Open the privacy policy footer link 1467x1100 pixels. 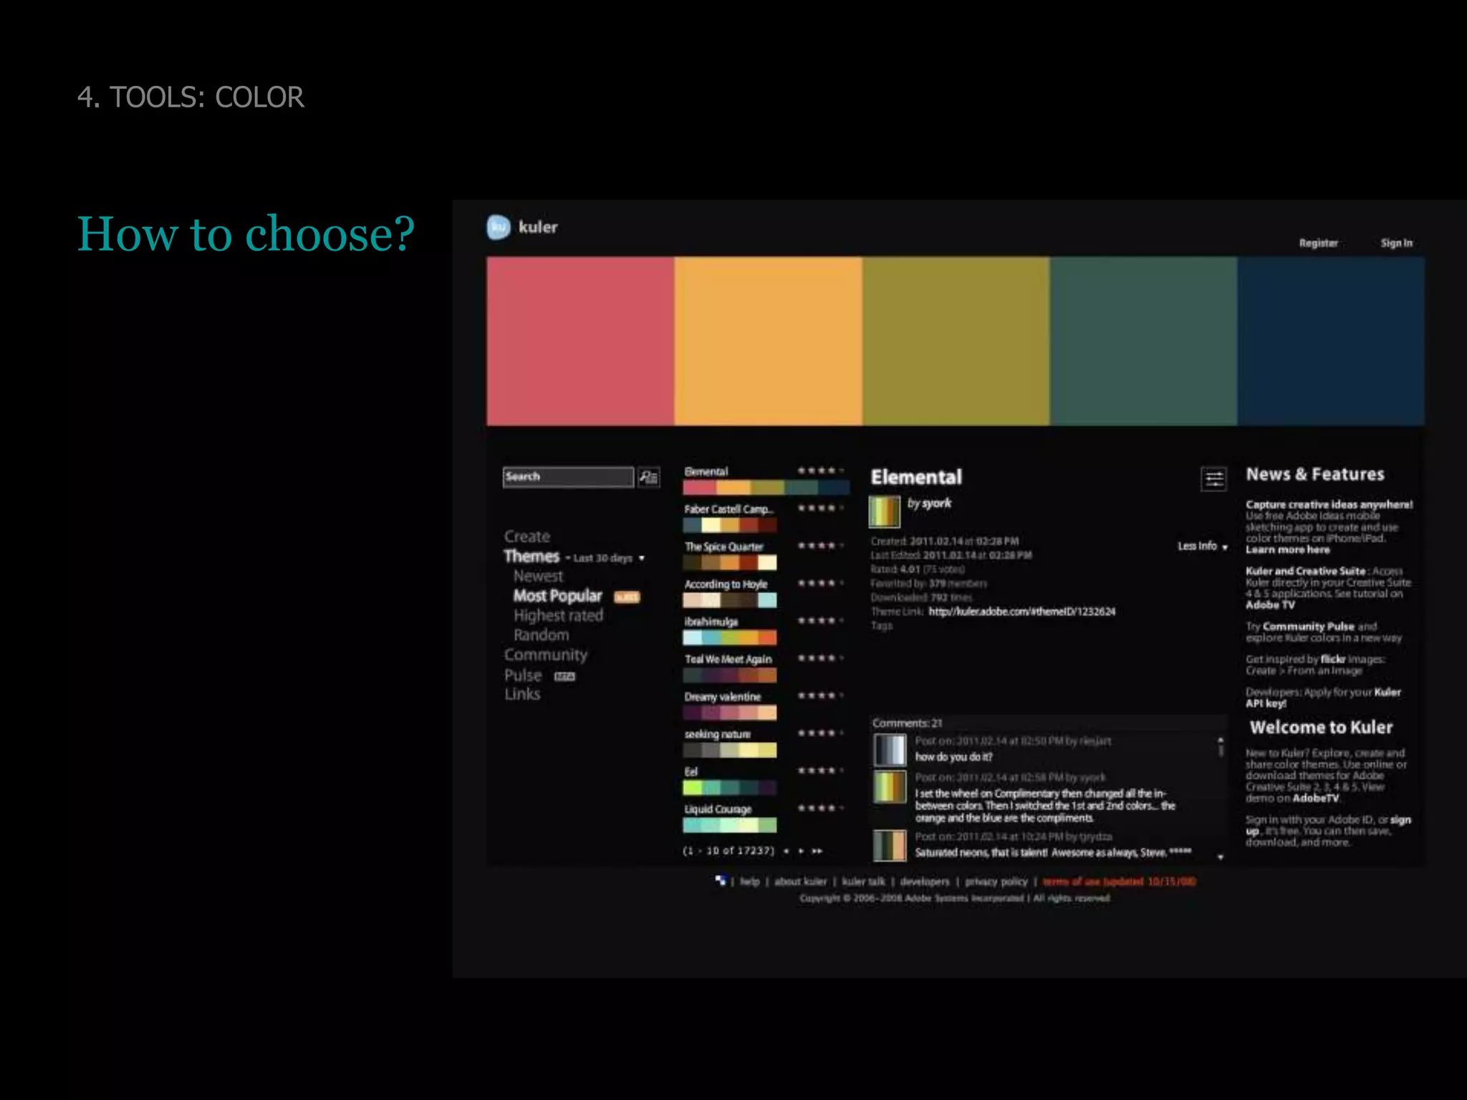click(x=996, y=882)
